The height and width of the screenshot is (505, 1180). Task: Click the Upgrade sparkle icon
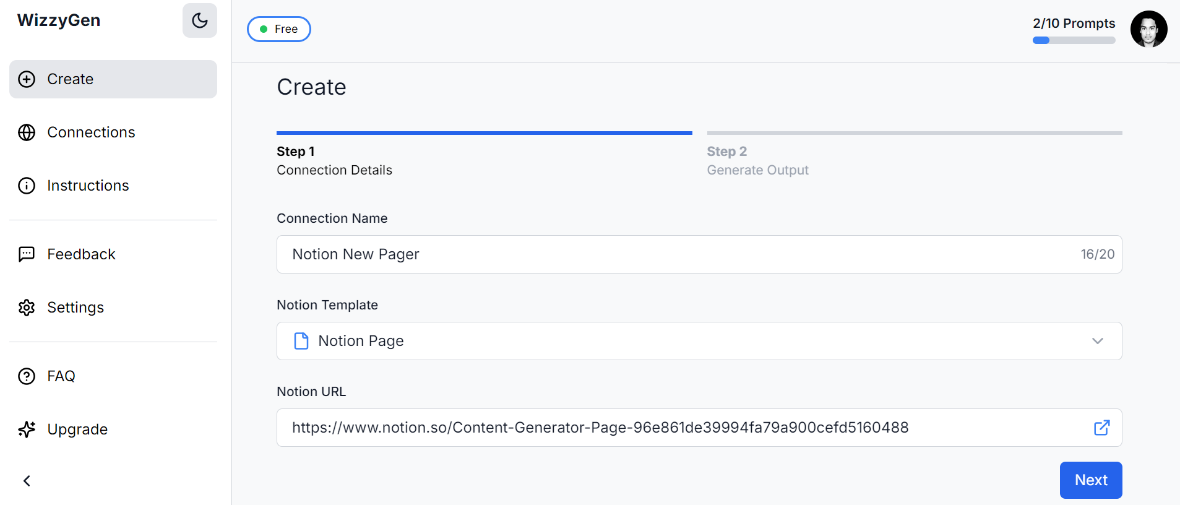coord(27,429)
